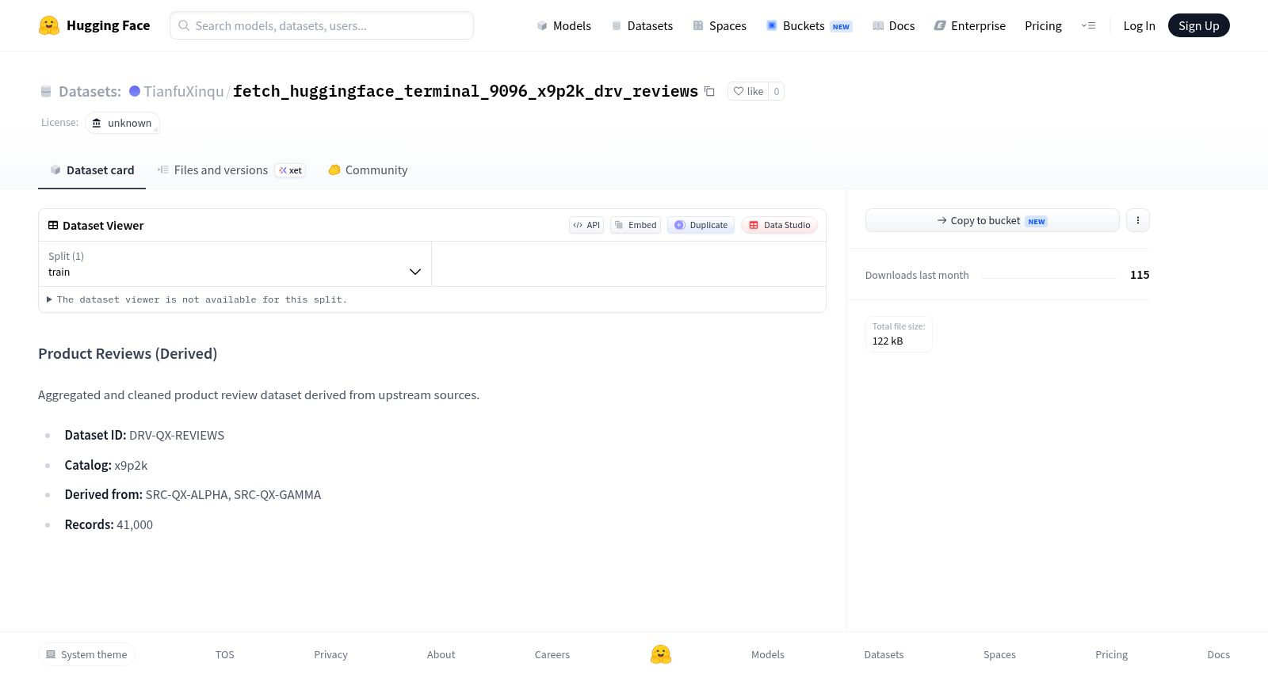Viewport: 1268px width, 682px height.
Task: Click the footer Hugging Face emoji
Action: (661, 654)
